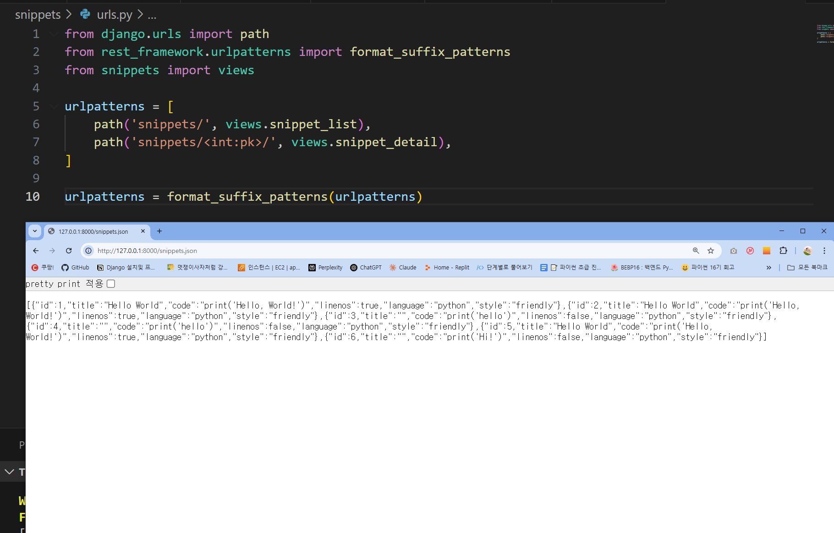
Task: Click format_suffix_patterns on line 10
Action: pyautogui.click(x=247, y=197)
